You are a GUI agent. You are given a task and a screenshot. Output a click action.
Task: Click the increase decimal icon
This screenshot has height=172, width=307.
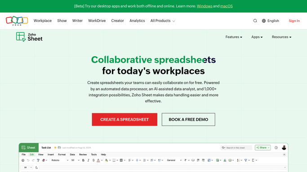pos(203,160)
